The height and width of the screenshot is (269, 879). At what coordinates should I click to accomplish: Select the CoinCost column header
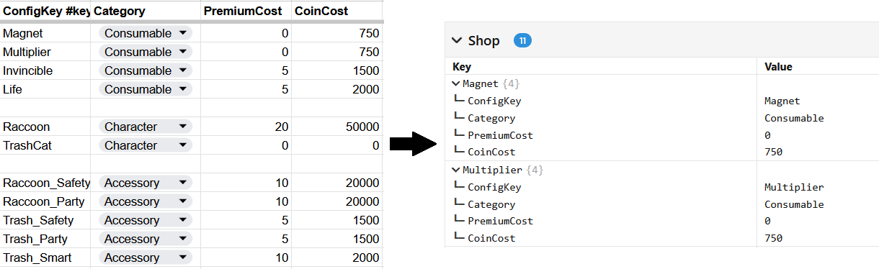tap(336, 11)
